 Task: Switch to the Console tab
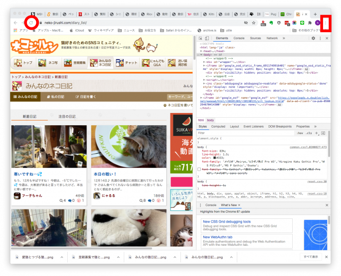[x=239, y=38]
